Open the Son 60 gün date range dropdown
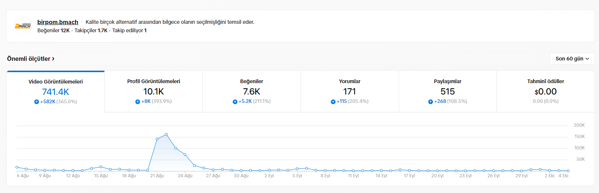This screenshot has width=599, height=193. (572, 59)
